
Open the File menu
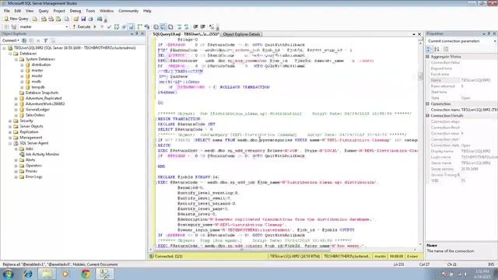click(7, 11)
